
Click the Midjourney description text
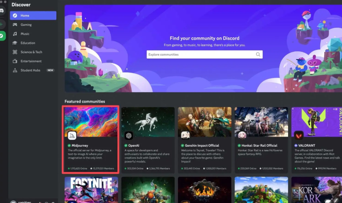pyautogui.click(x=90, y=154)
